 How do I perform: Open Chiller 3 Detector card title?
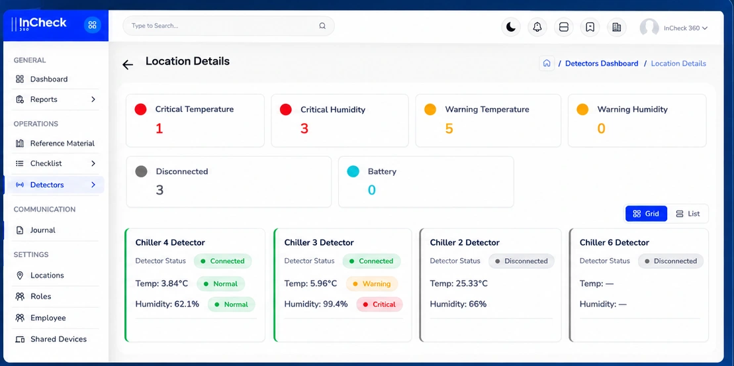(x=319, y=242)
